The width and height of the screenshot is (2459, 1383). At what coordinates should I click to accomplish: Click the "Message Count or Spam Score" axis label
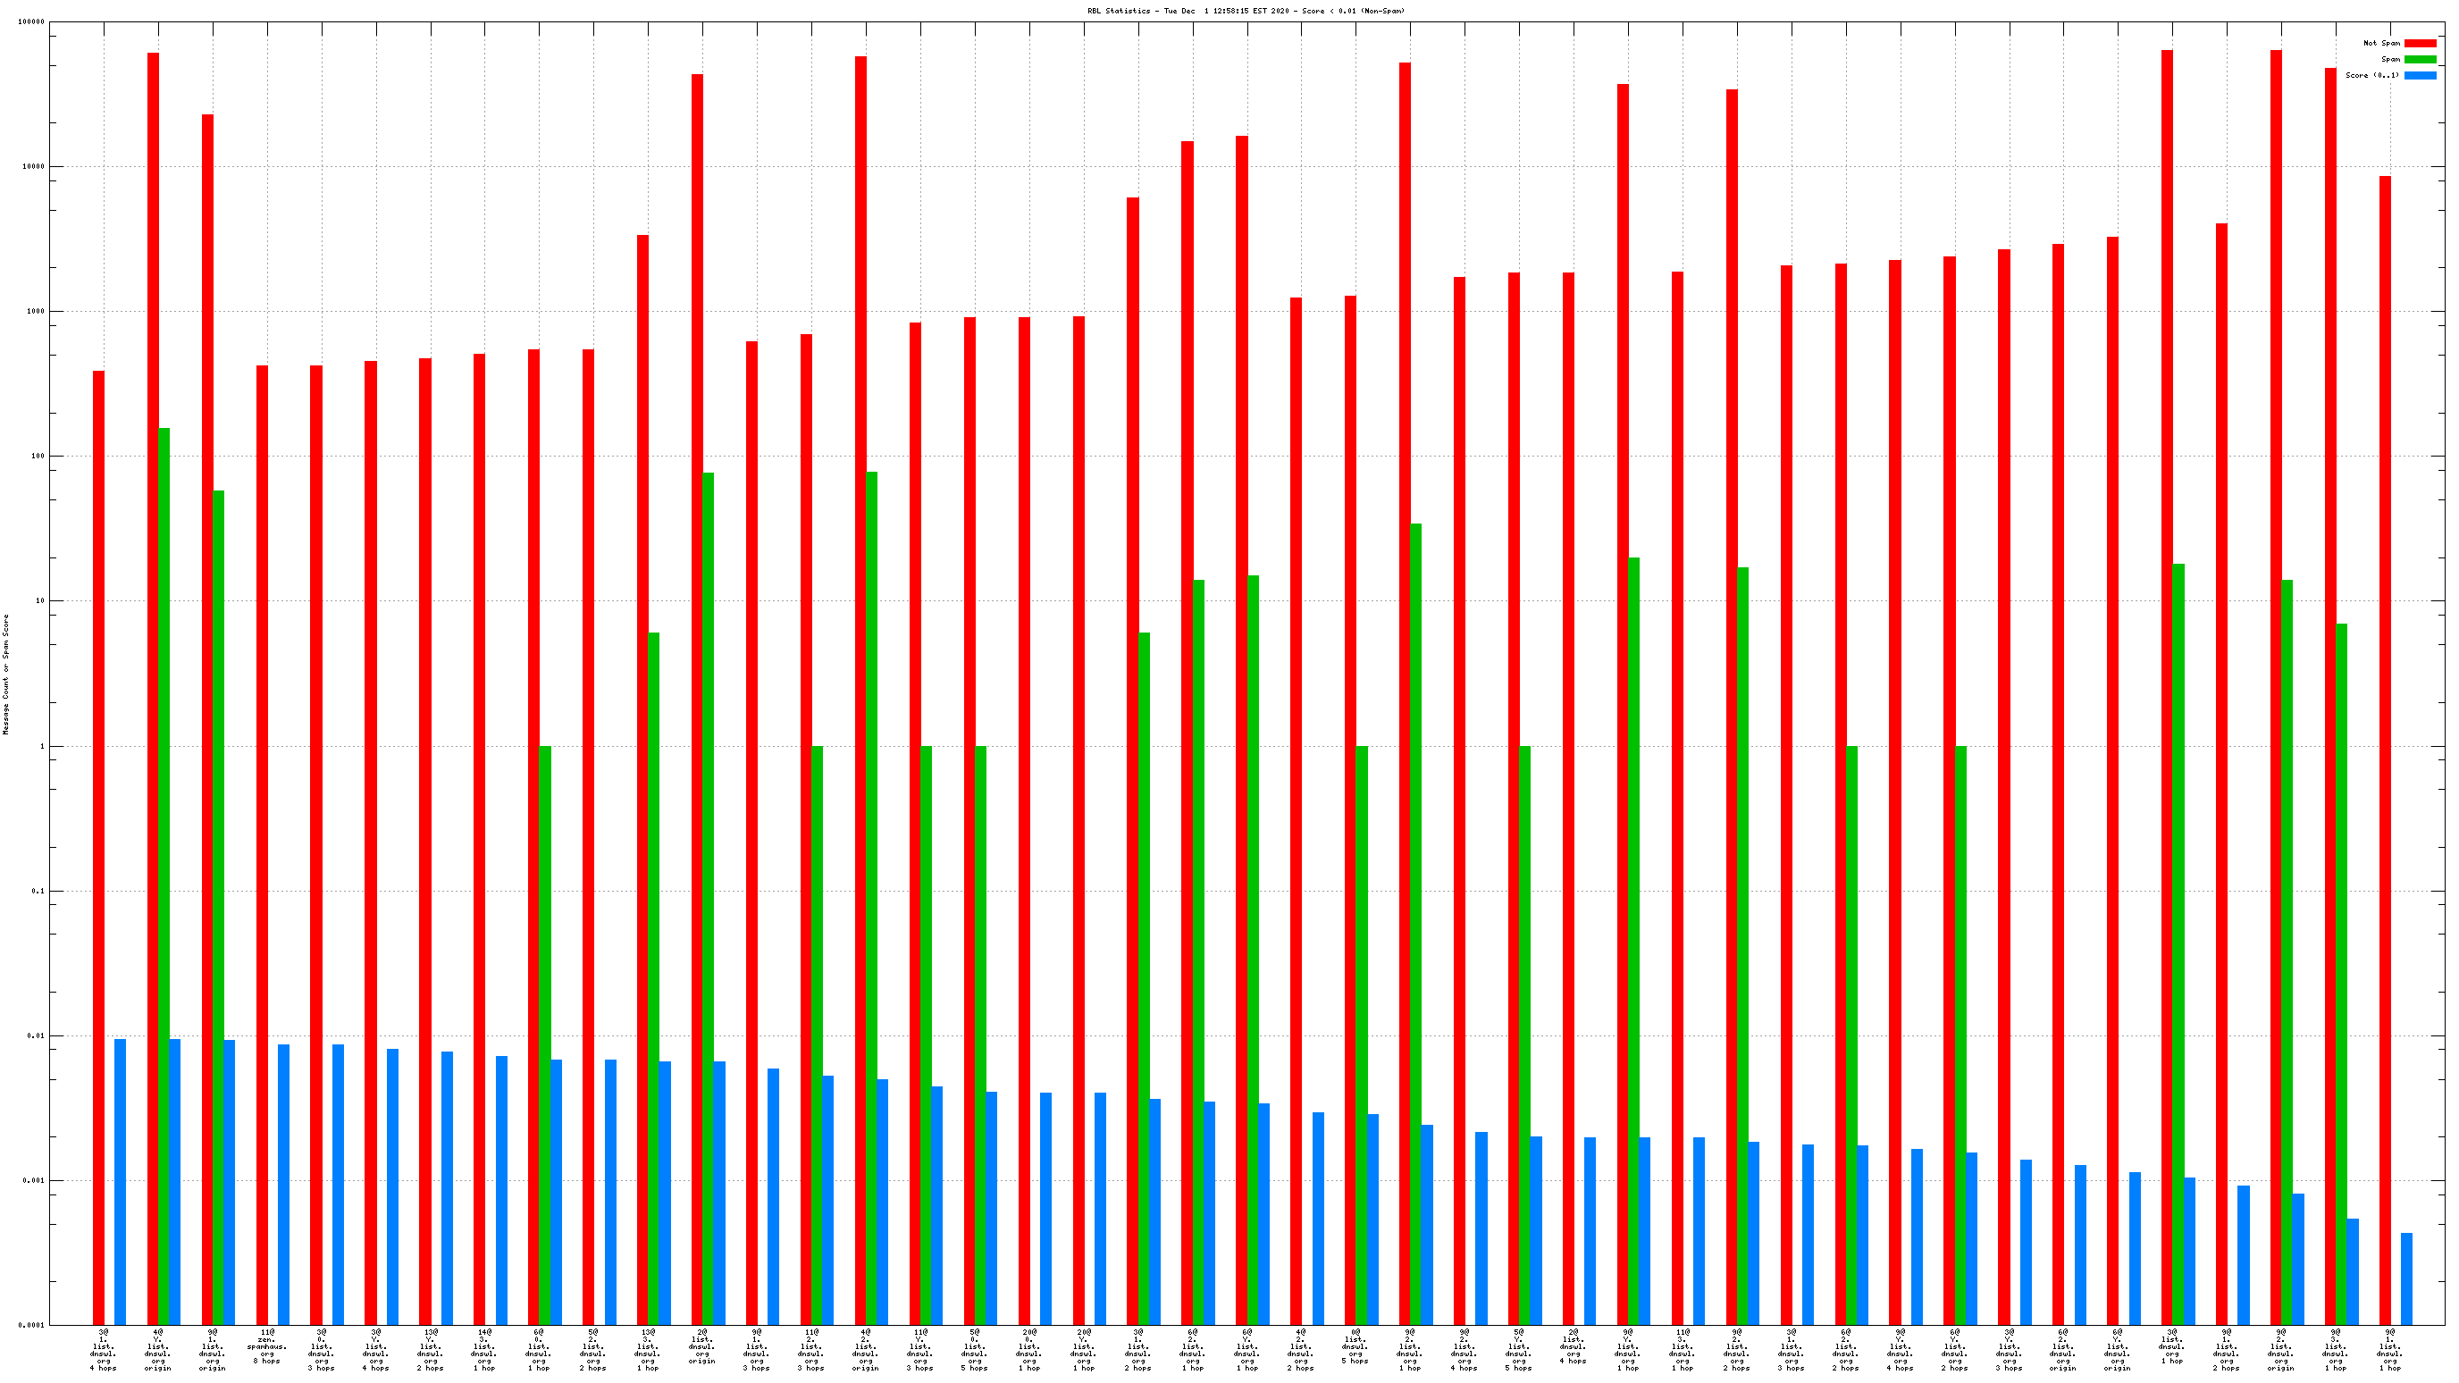tap(5, 674)
